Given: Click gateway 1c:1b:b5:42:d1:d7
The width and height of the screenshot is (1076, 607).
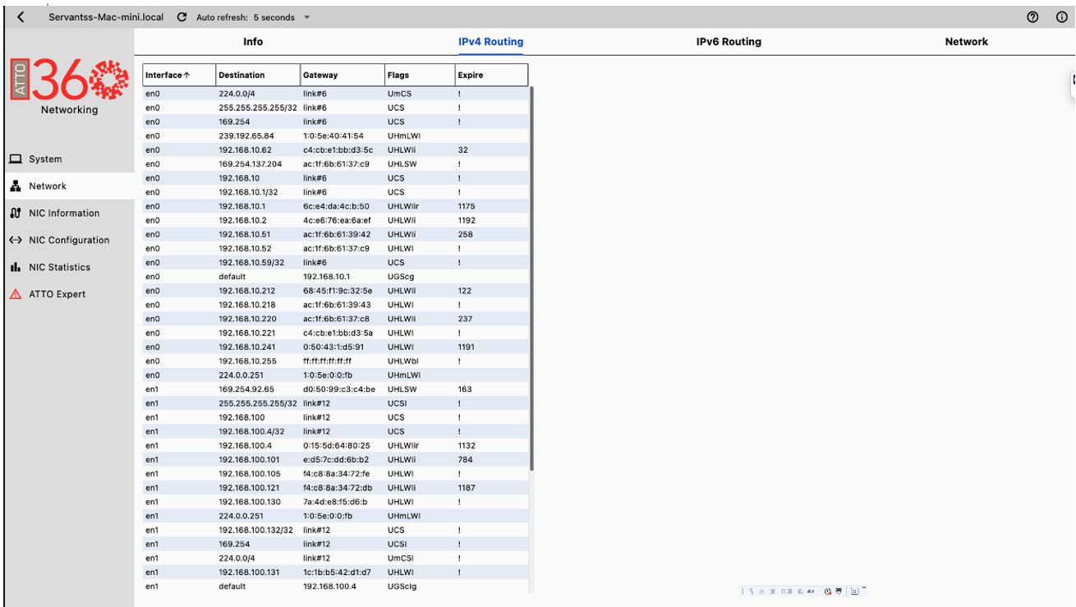Looking at the screenshot, I should coord(337,572).
